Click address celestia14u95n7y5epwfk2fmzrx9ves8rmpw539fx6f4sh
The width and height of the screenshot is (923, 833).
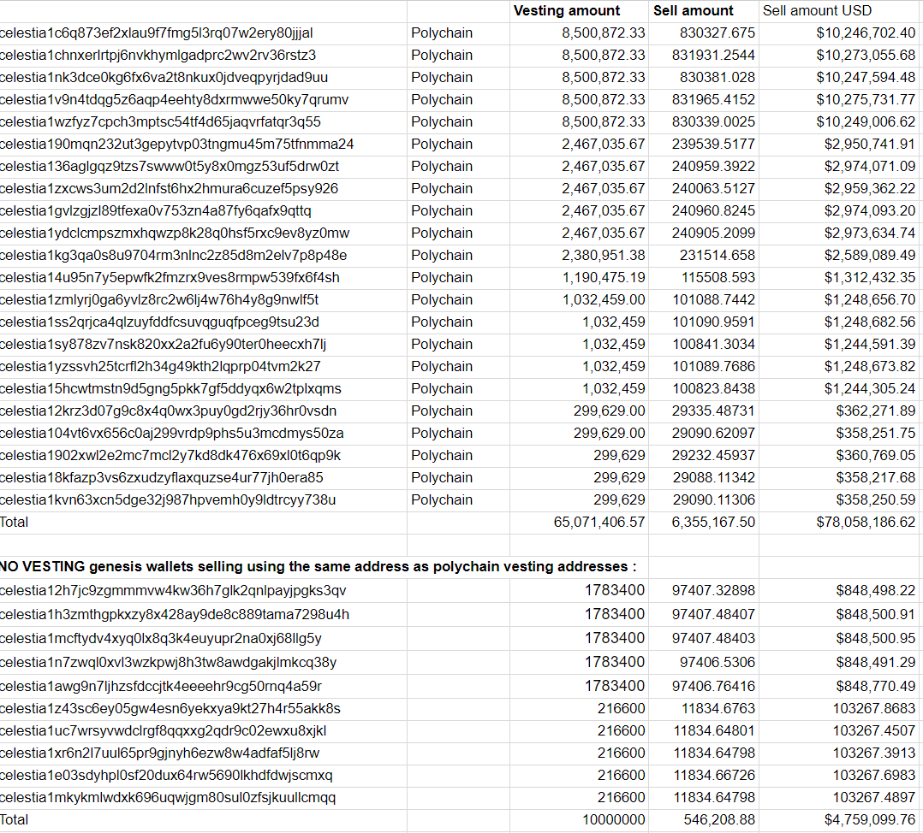[x=170, y=277]
